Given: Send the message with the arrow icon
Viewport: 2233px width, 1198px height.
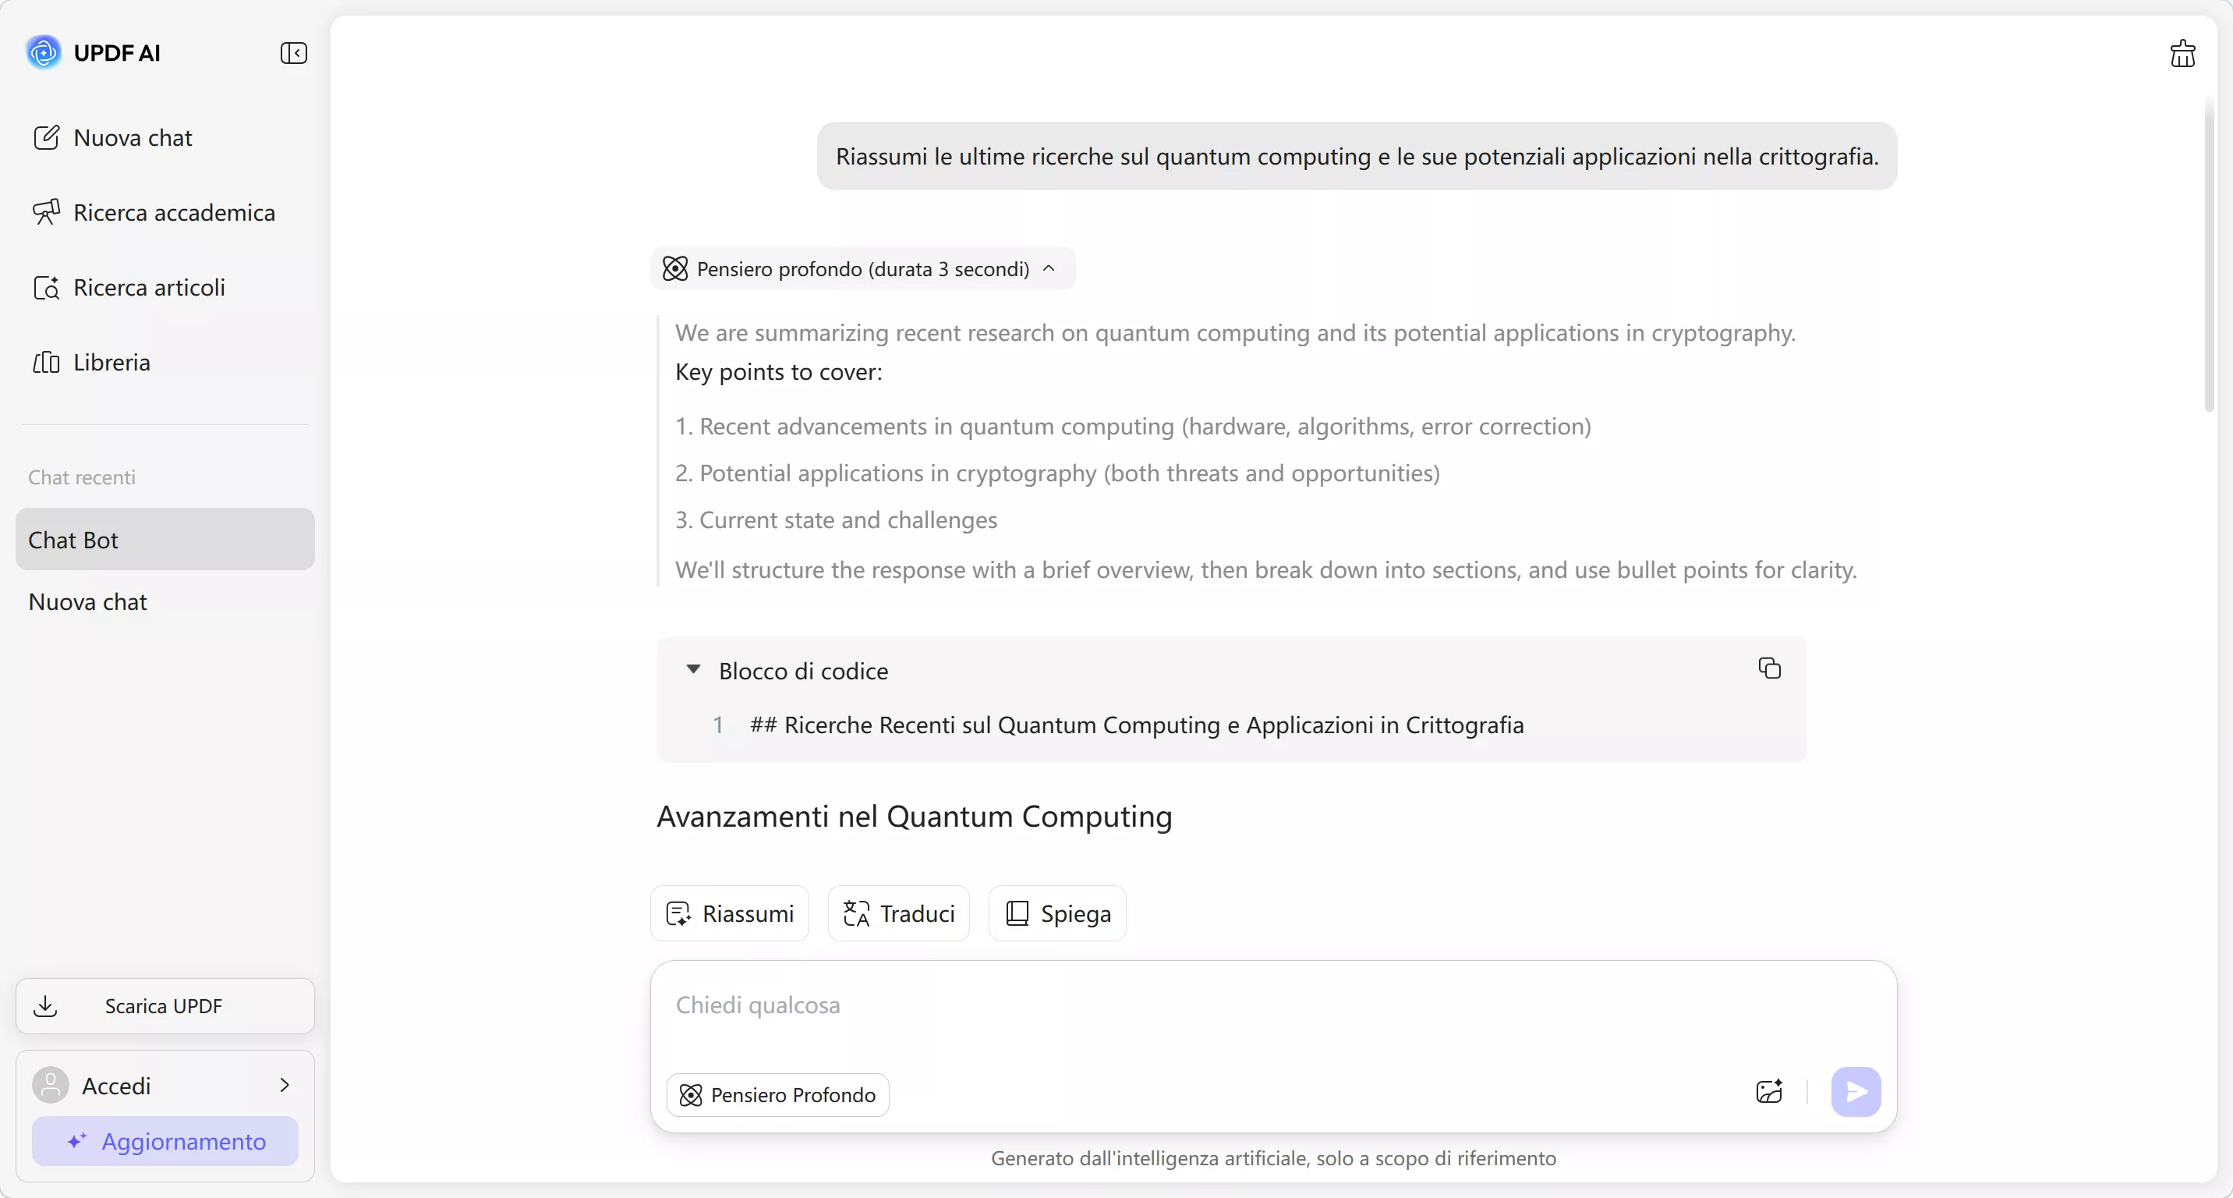Looking at the screenshot, I should click(1855, 1092).
